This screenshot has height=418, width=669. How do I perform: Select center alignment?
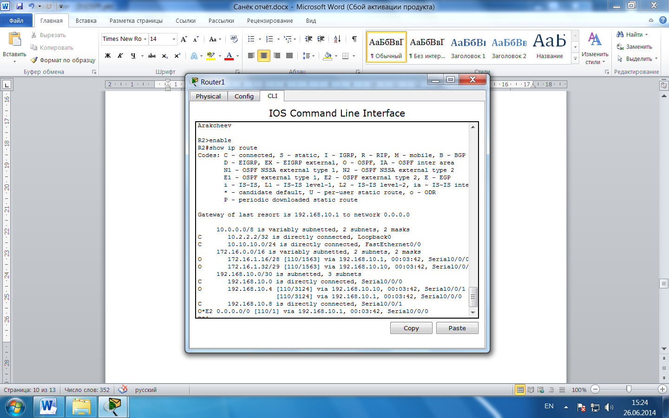click(x=264, y=56)
